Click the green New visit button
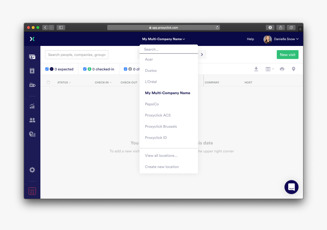The image size is (327, 230). [x=287, y=55]
